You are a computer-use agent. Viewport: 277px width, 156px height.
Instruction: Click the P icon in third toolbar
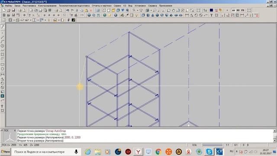[69, 20]
